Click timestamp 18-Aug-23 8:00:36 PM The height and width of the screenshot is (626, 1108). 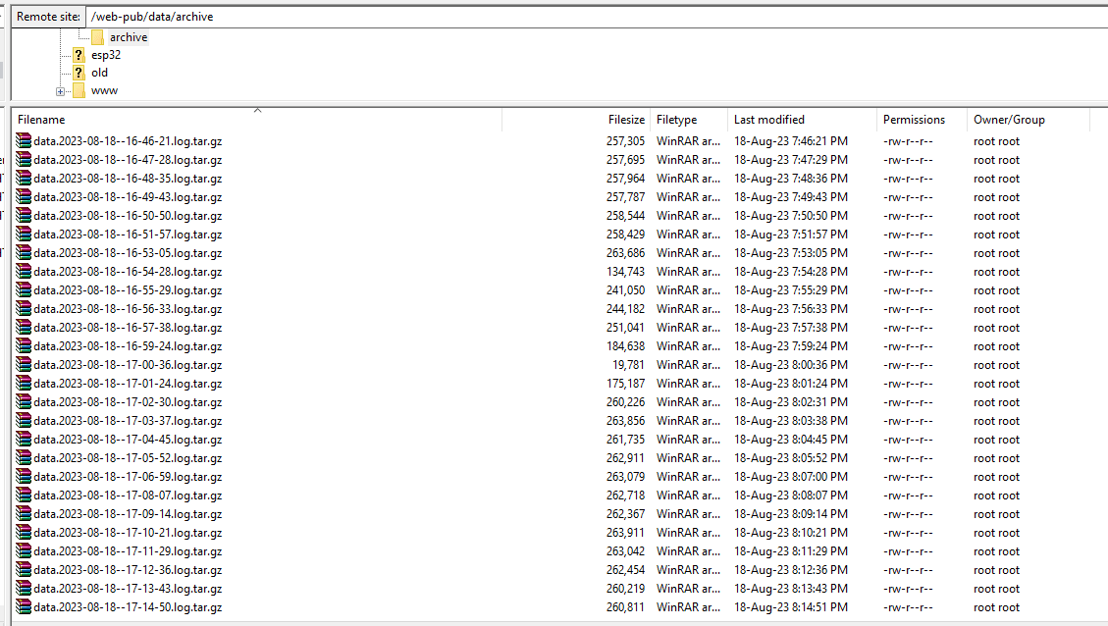pyautogui.click(x=791, y=365)
